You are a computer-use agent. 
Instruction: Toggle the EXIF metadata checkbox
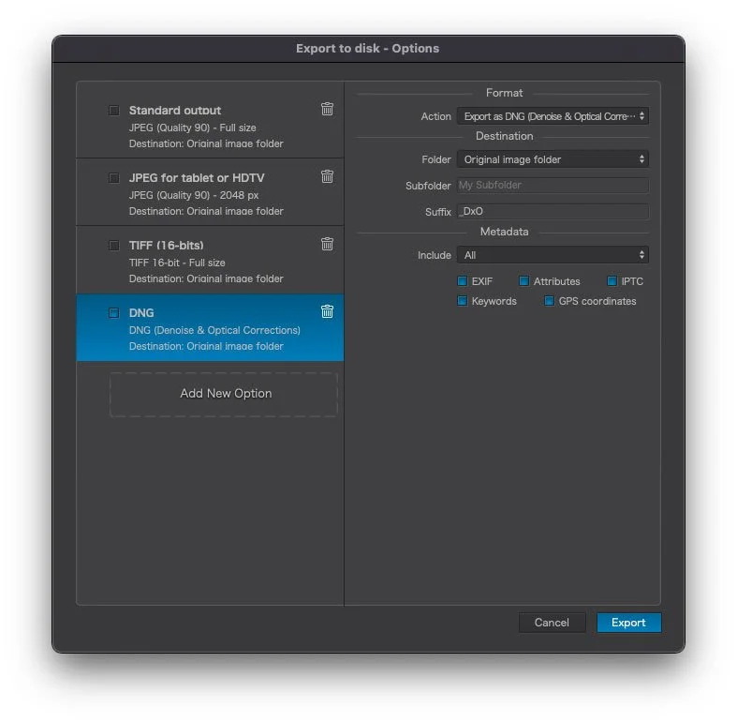coord(463,281)
